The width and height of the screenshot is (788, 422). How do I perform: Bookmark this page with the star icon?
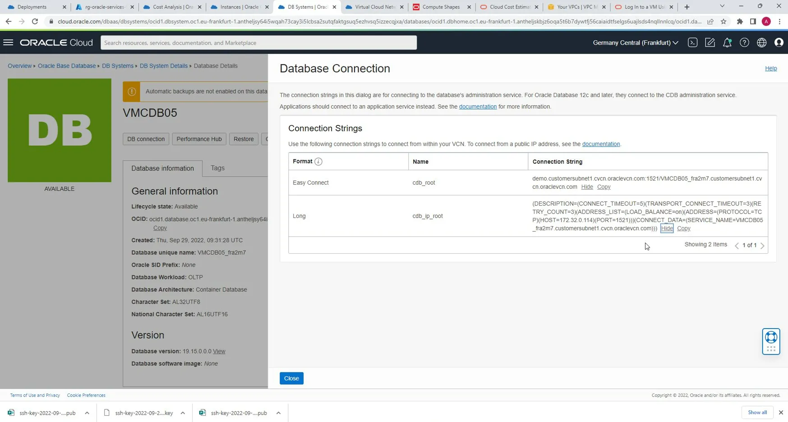point(723,22)
